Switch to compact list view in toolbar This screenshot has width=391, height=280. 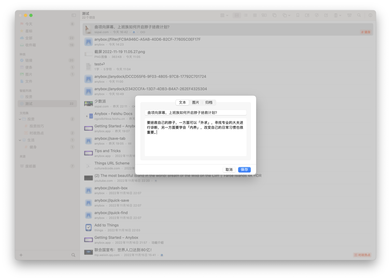coord(245,15)
